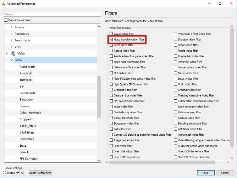Tick the Sharpen video filter checkbox

pyautogui.click(x=175, y=39)
